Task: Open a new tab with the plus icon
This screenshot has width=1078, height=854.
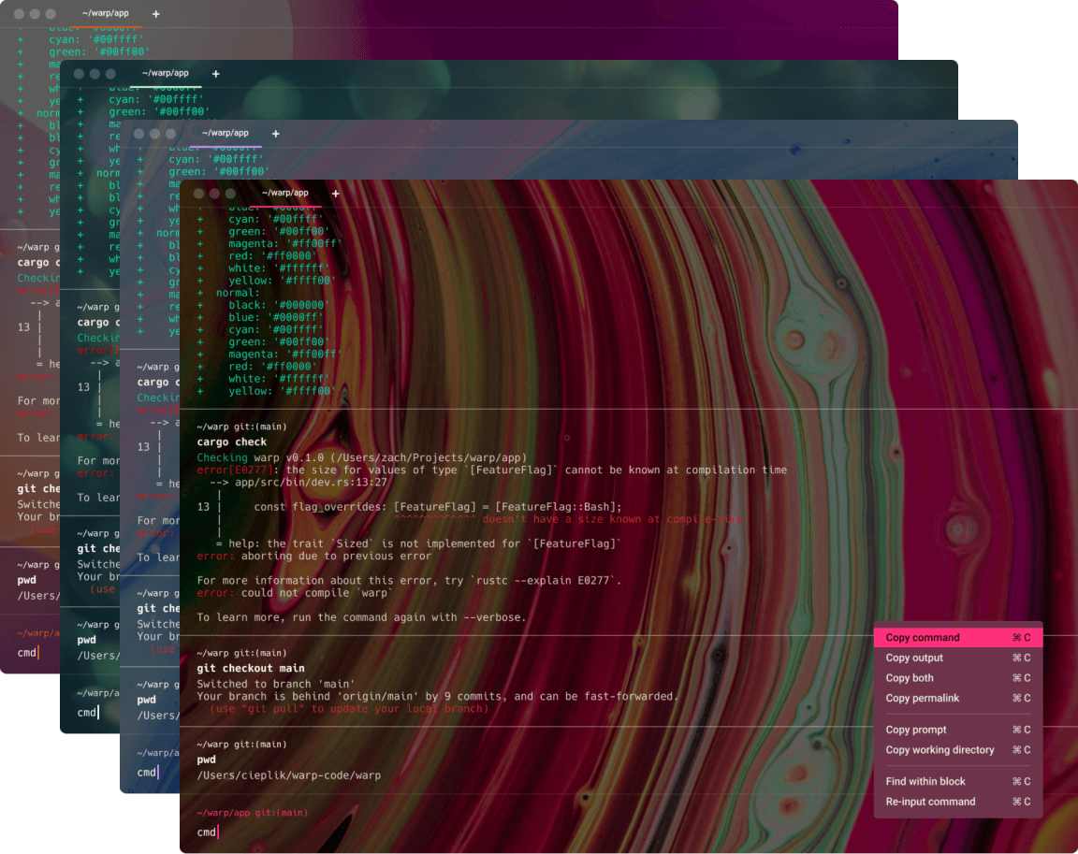Action: point(335,194)
